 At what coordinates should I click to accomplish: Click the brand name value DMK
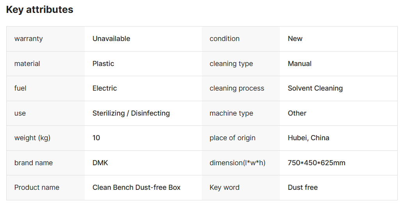tap(100, 163)
